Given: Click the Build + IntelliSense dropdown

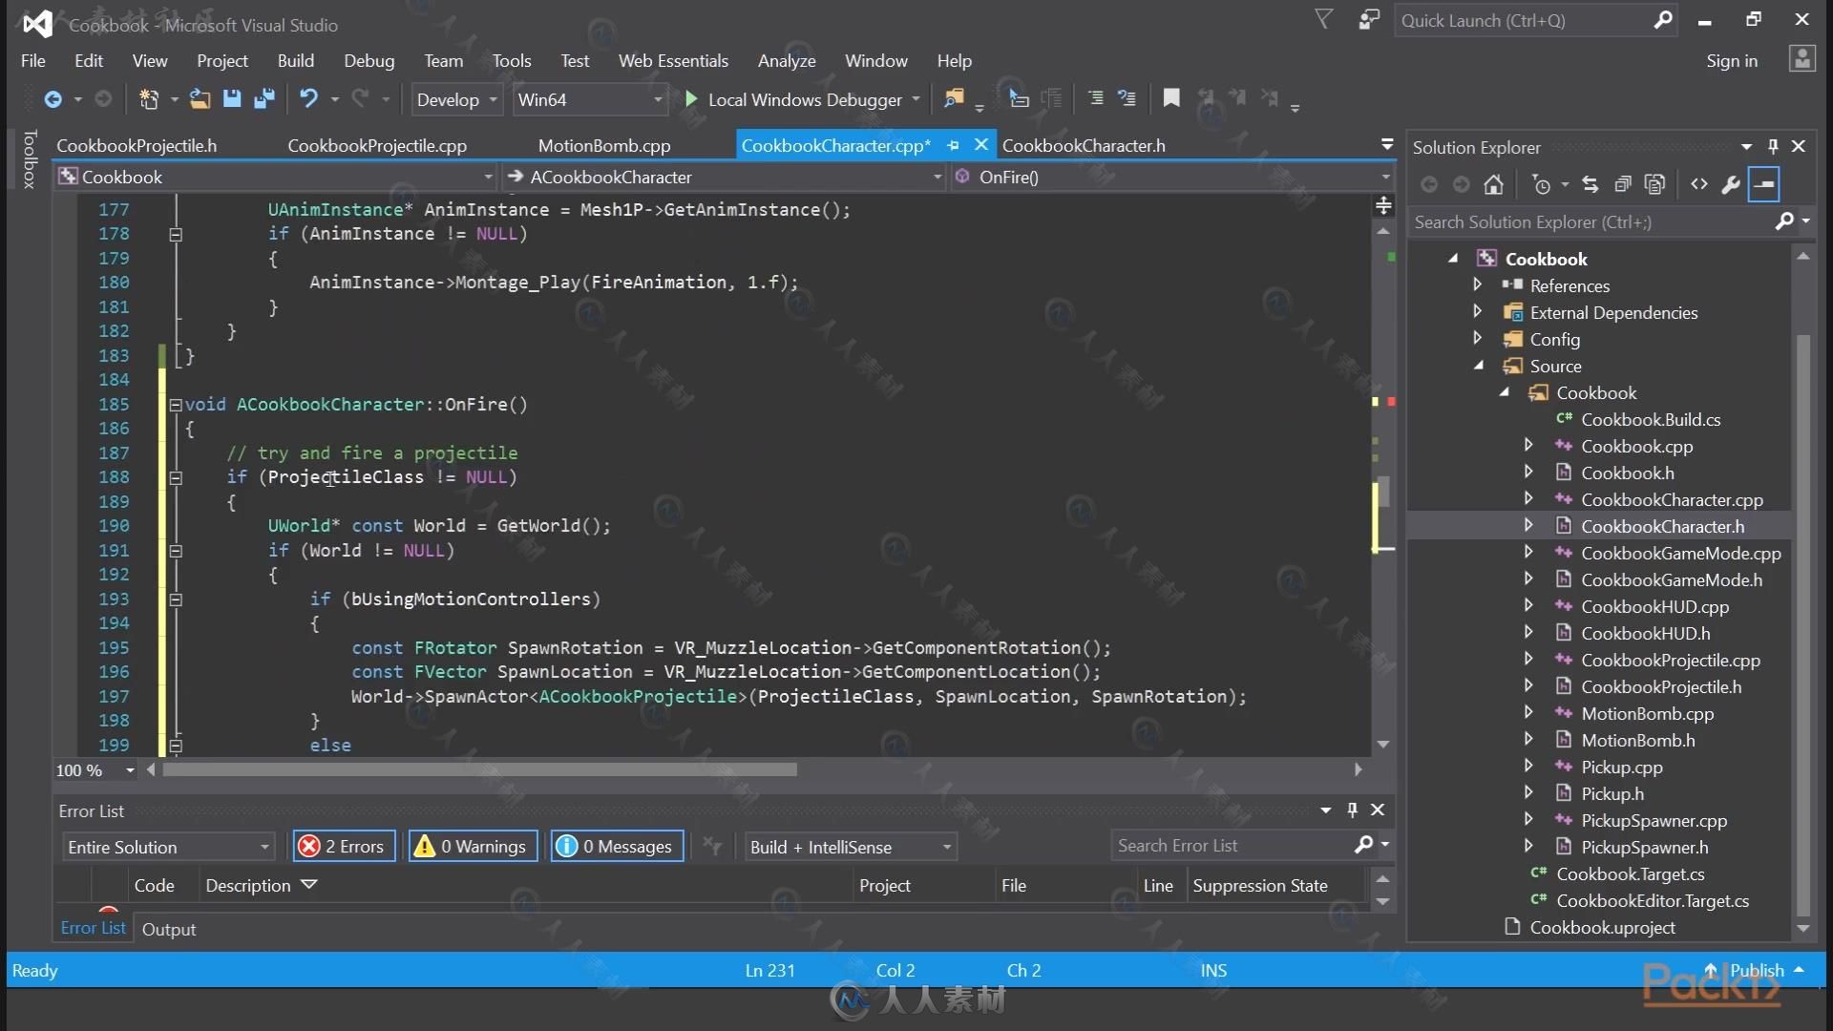Looking at the screenshot, I should pyautogui.click(x=850, y=846).
